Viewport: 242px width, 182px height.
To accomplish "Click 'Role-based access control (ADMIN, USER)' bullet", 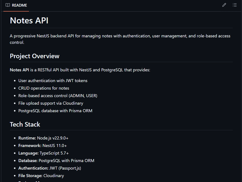I will [x=58, y=96].
